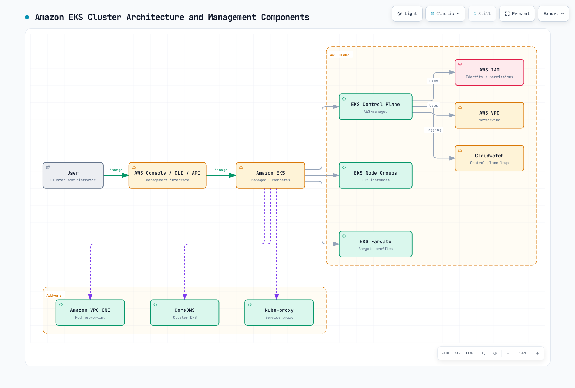The image size is (575, 388).
Task: Select the EKS Fargate node
Action: coord(376,244)
